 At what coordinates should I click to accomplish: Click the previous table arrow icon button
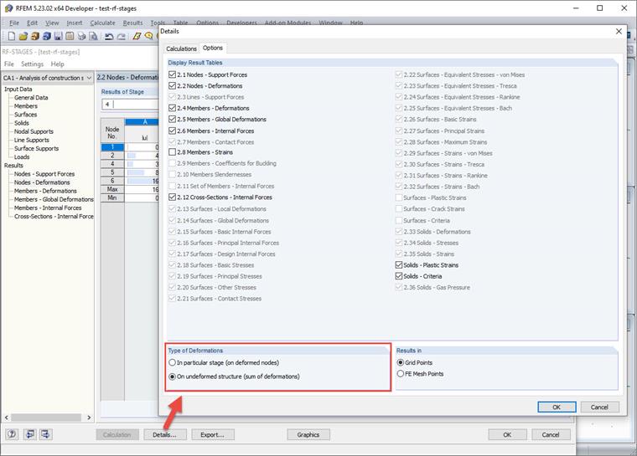point(30,434)
